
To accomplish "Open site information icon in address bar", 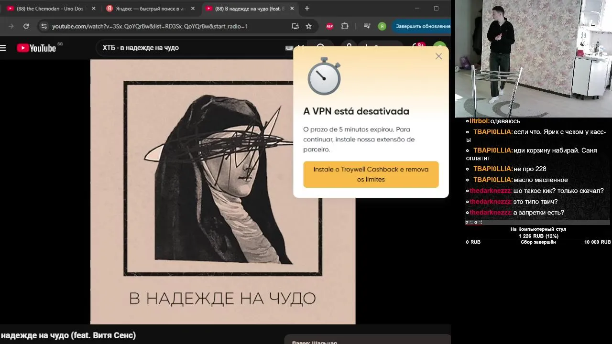I will click(x=44, y=26).
